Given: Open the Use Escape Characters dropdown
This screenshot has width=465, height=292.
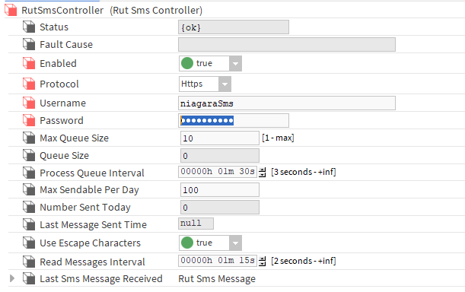Looking at the screenshot, I should click(235, 243).
